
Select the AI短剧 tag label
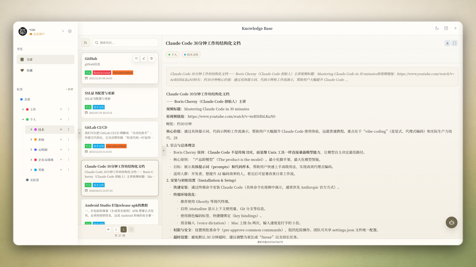tap(43, 150)
